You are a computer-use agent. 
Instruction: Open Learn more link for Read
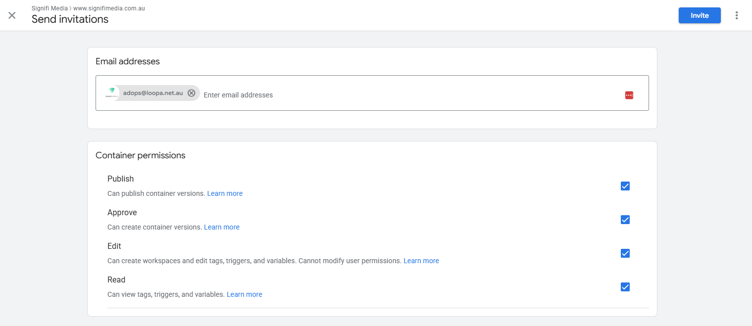245,294
